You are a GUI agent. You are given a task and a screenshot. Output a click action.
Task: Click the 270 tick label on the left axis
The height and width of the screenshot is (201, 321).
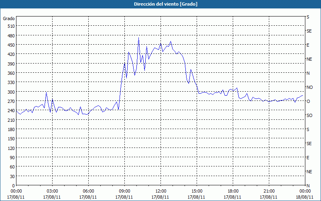pyautogui.click(x=11, y=101)
